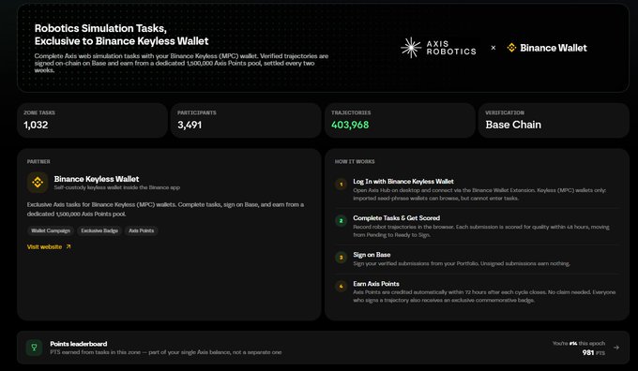Select the Exclusive Badge tag
This screenshot has width=638, height=371.
(99, 230)
